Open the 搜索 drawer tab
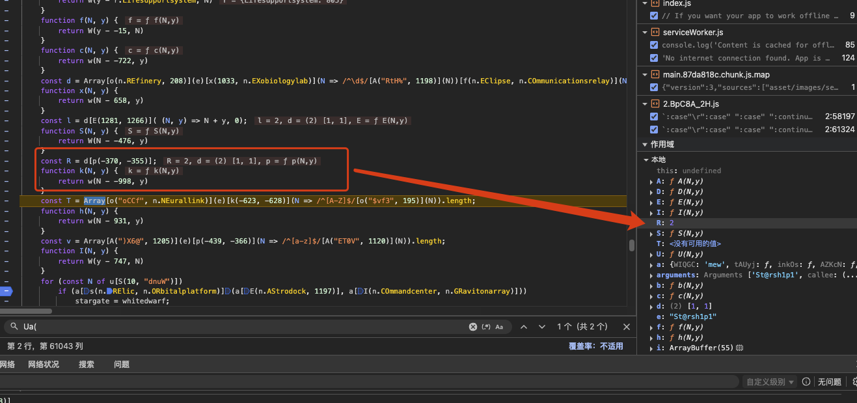The height and width of the screenshot is (403, 857). 87,365
